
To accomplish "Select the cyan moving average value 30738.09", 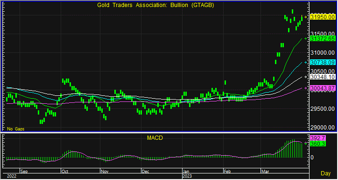I will coord(323,62).
